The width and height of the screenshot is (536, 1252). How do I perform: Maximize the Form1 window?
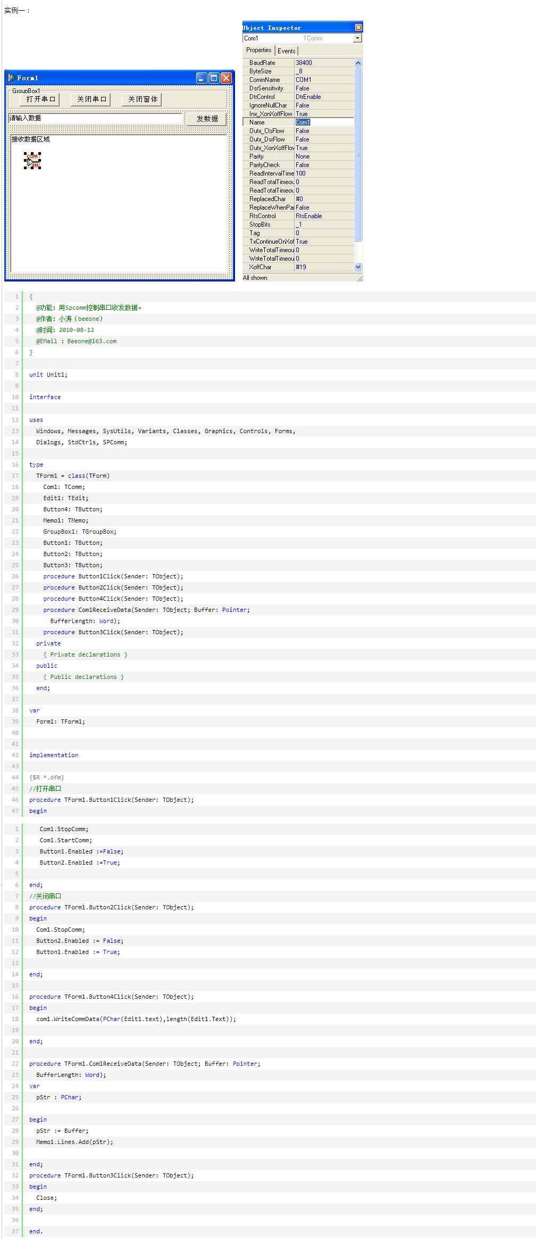(x=214, y=78)
